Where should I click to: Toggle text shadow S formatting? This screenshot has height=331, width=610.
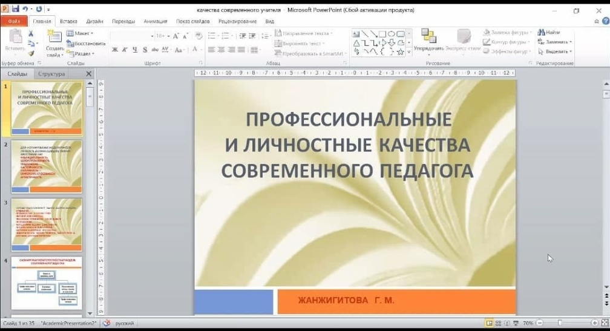pos(145,50)
